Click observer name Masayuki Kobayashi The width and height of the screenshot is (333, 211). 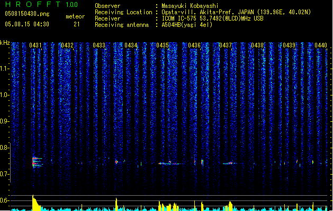(x=190, y=6)
